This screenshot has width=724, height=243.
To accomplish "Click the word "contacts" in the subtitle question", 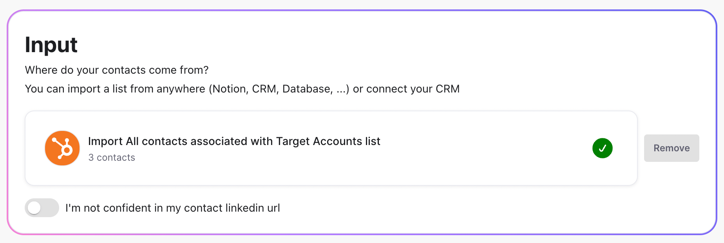I will point(124,70).
